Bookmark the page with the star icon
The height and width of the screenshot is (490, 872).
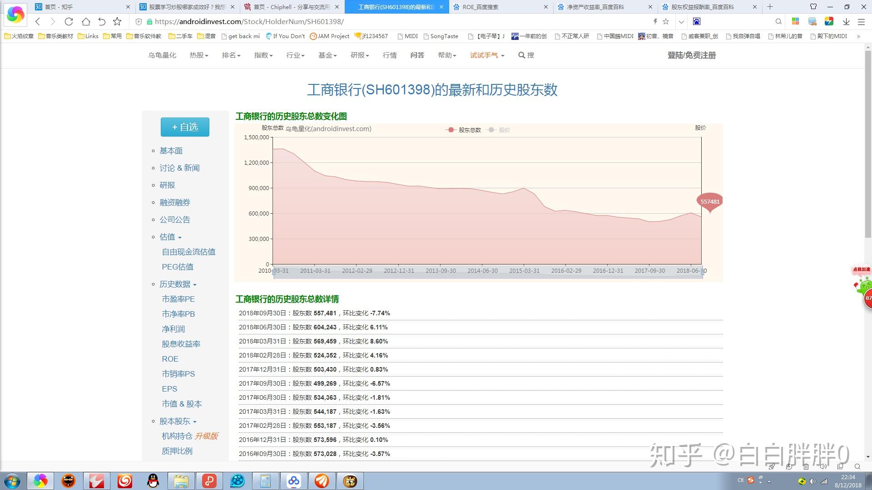coord(117,21)
